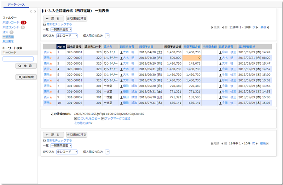
Task: Click the キーワード search input field
Action: pos(18,59)
